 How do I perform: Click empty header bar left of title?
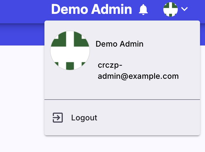click(25, 11)
